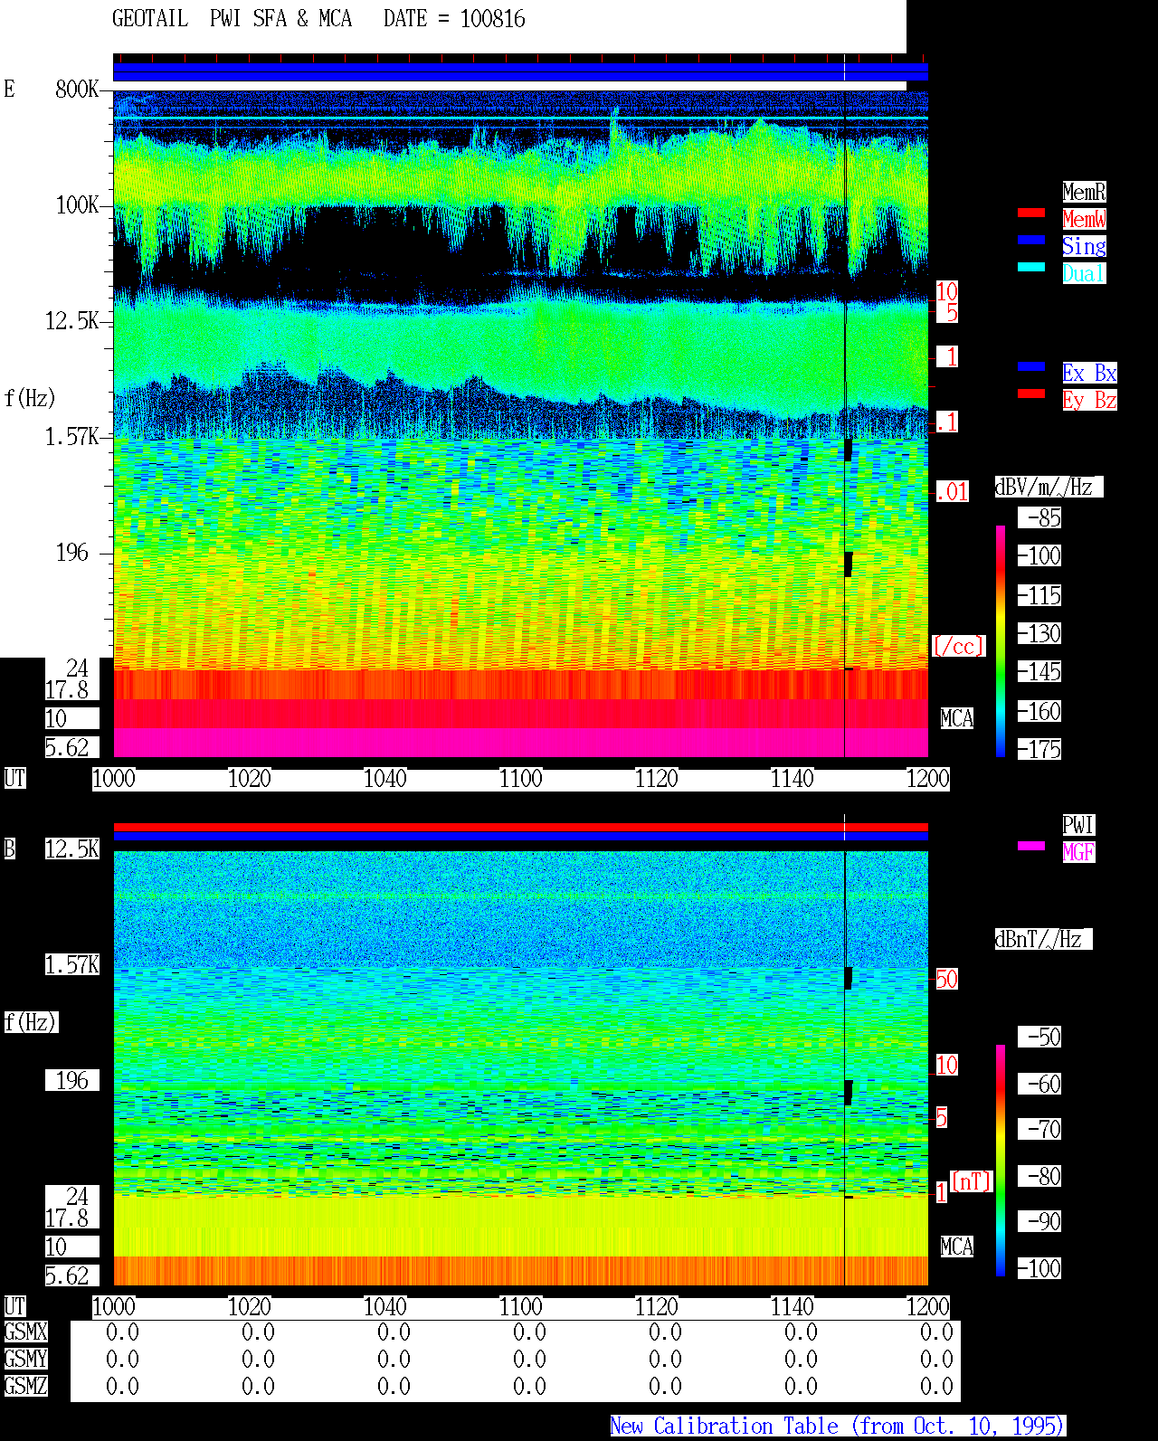
Task: Click the 1140 UT tick on lower panel
Action: (x=793, y=1306)
